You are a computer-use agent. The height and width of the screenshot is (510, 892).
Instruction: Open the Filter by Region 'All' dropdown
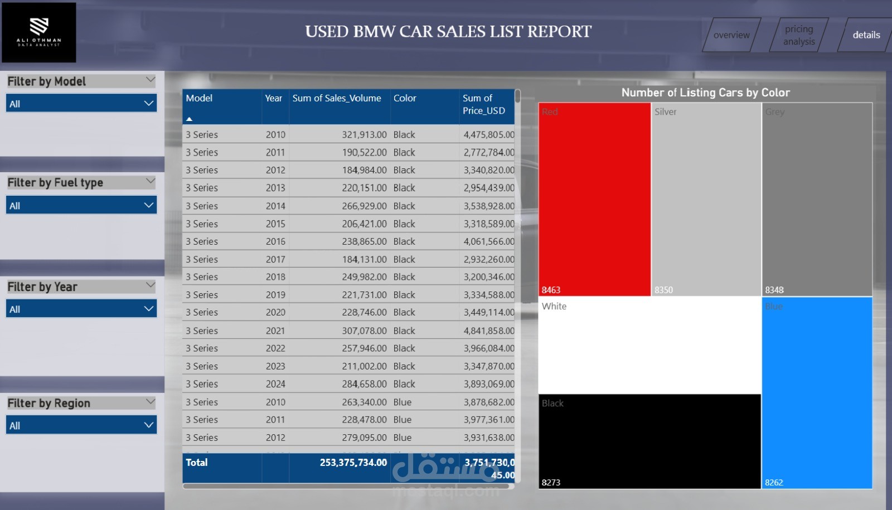tap(81, 425)
